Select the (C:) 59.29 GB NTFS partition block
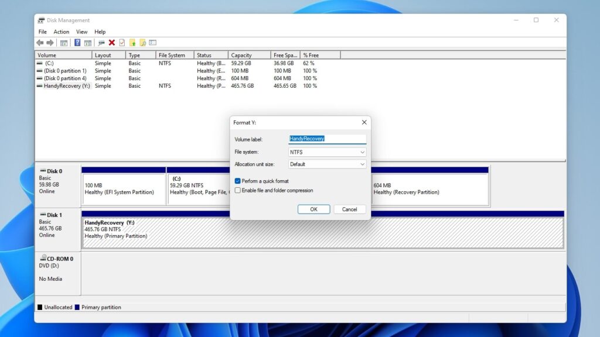The width and height of the screenshot is (600, 337). (x=198, y=186)
